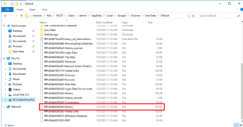Click the Refresh button beside address bar
This screenshot has height=127, width=243.
(194, 16)
